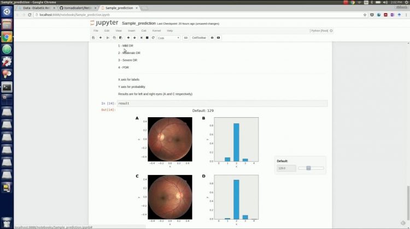This screenshot has width=410, height=229.
Task: Click retina fundus image C
Action: [x=170, y=197]
